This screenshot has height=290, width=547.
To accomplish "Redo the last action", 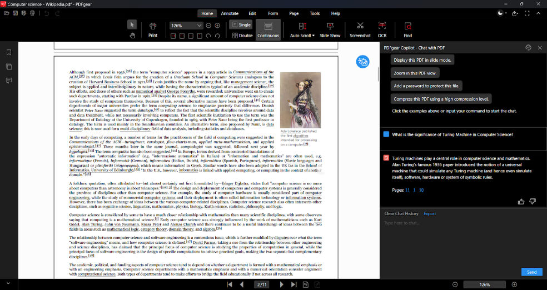I will pos(58,13).
